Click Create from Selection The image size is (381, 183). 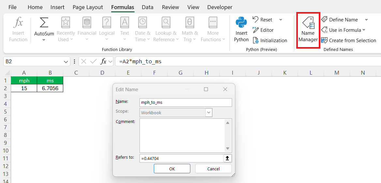(x=349, y=40)
